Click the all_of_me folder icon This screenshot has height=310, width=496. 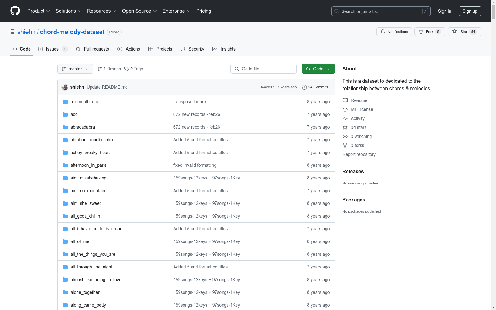(x=65, y=241)
